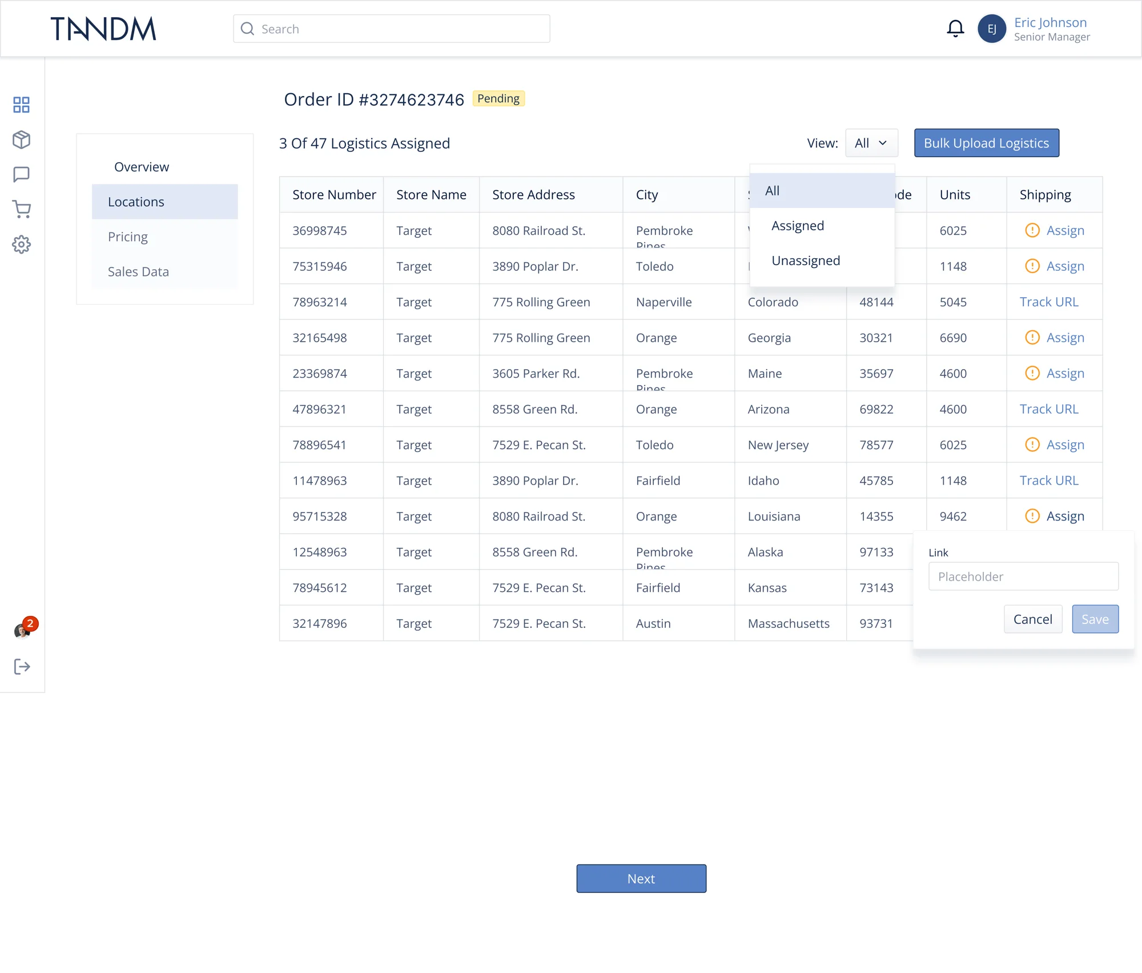The image size is (1142, 973).
Task: Click the warning icon for store 75315946
Action: click(x=1032, y=266)
